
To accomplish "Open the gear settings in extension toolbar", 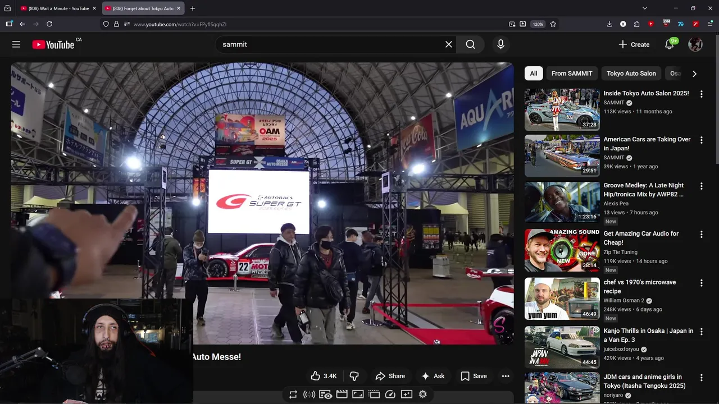I will tap(423, 394).
